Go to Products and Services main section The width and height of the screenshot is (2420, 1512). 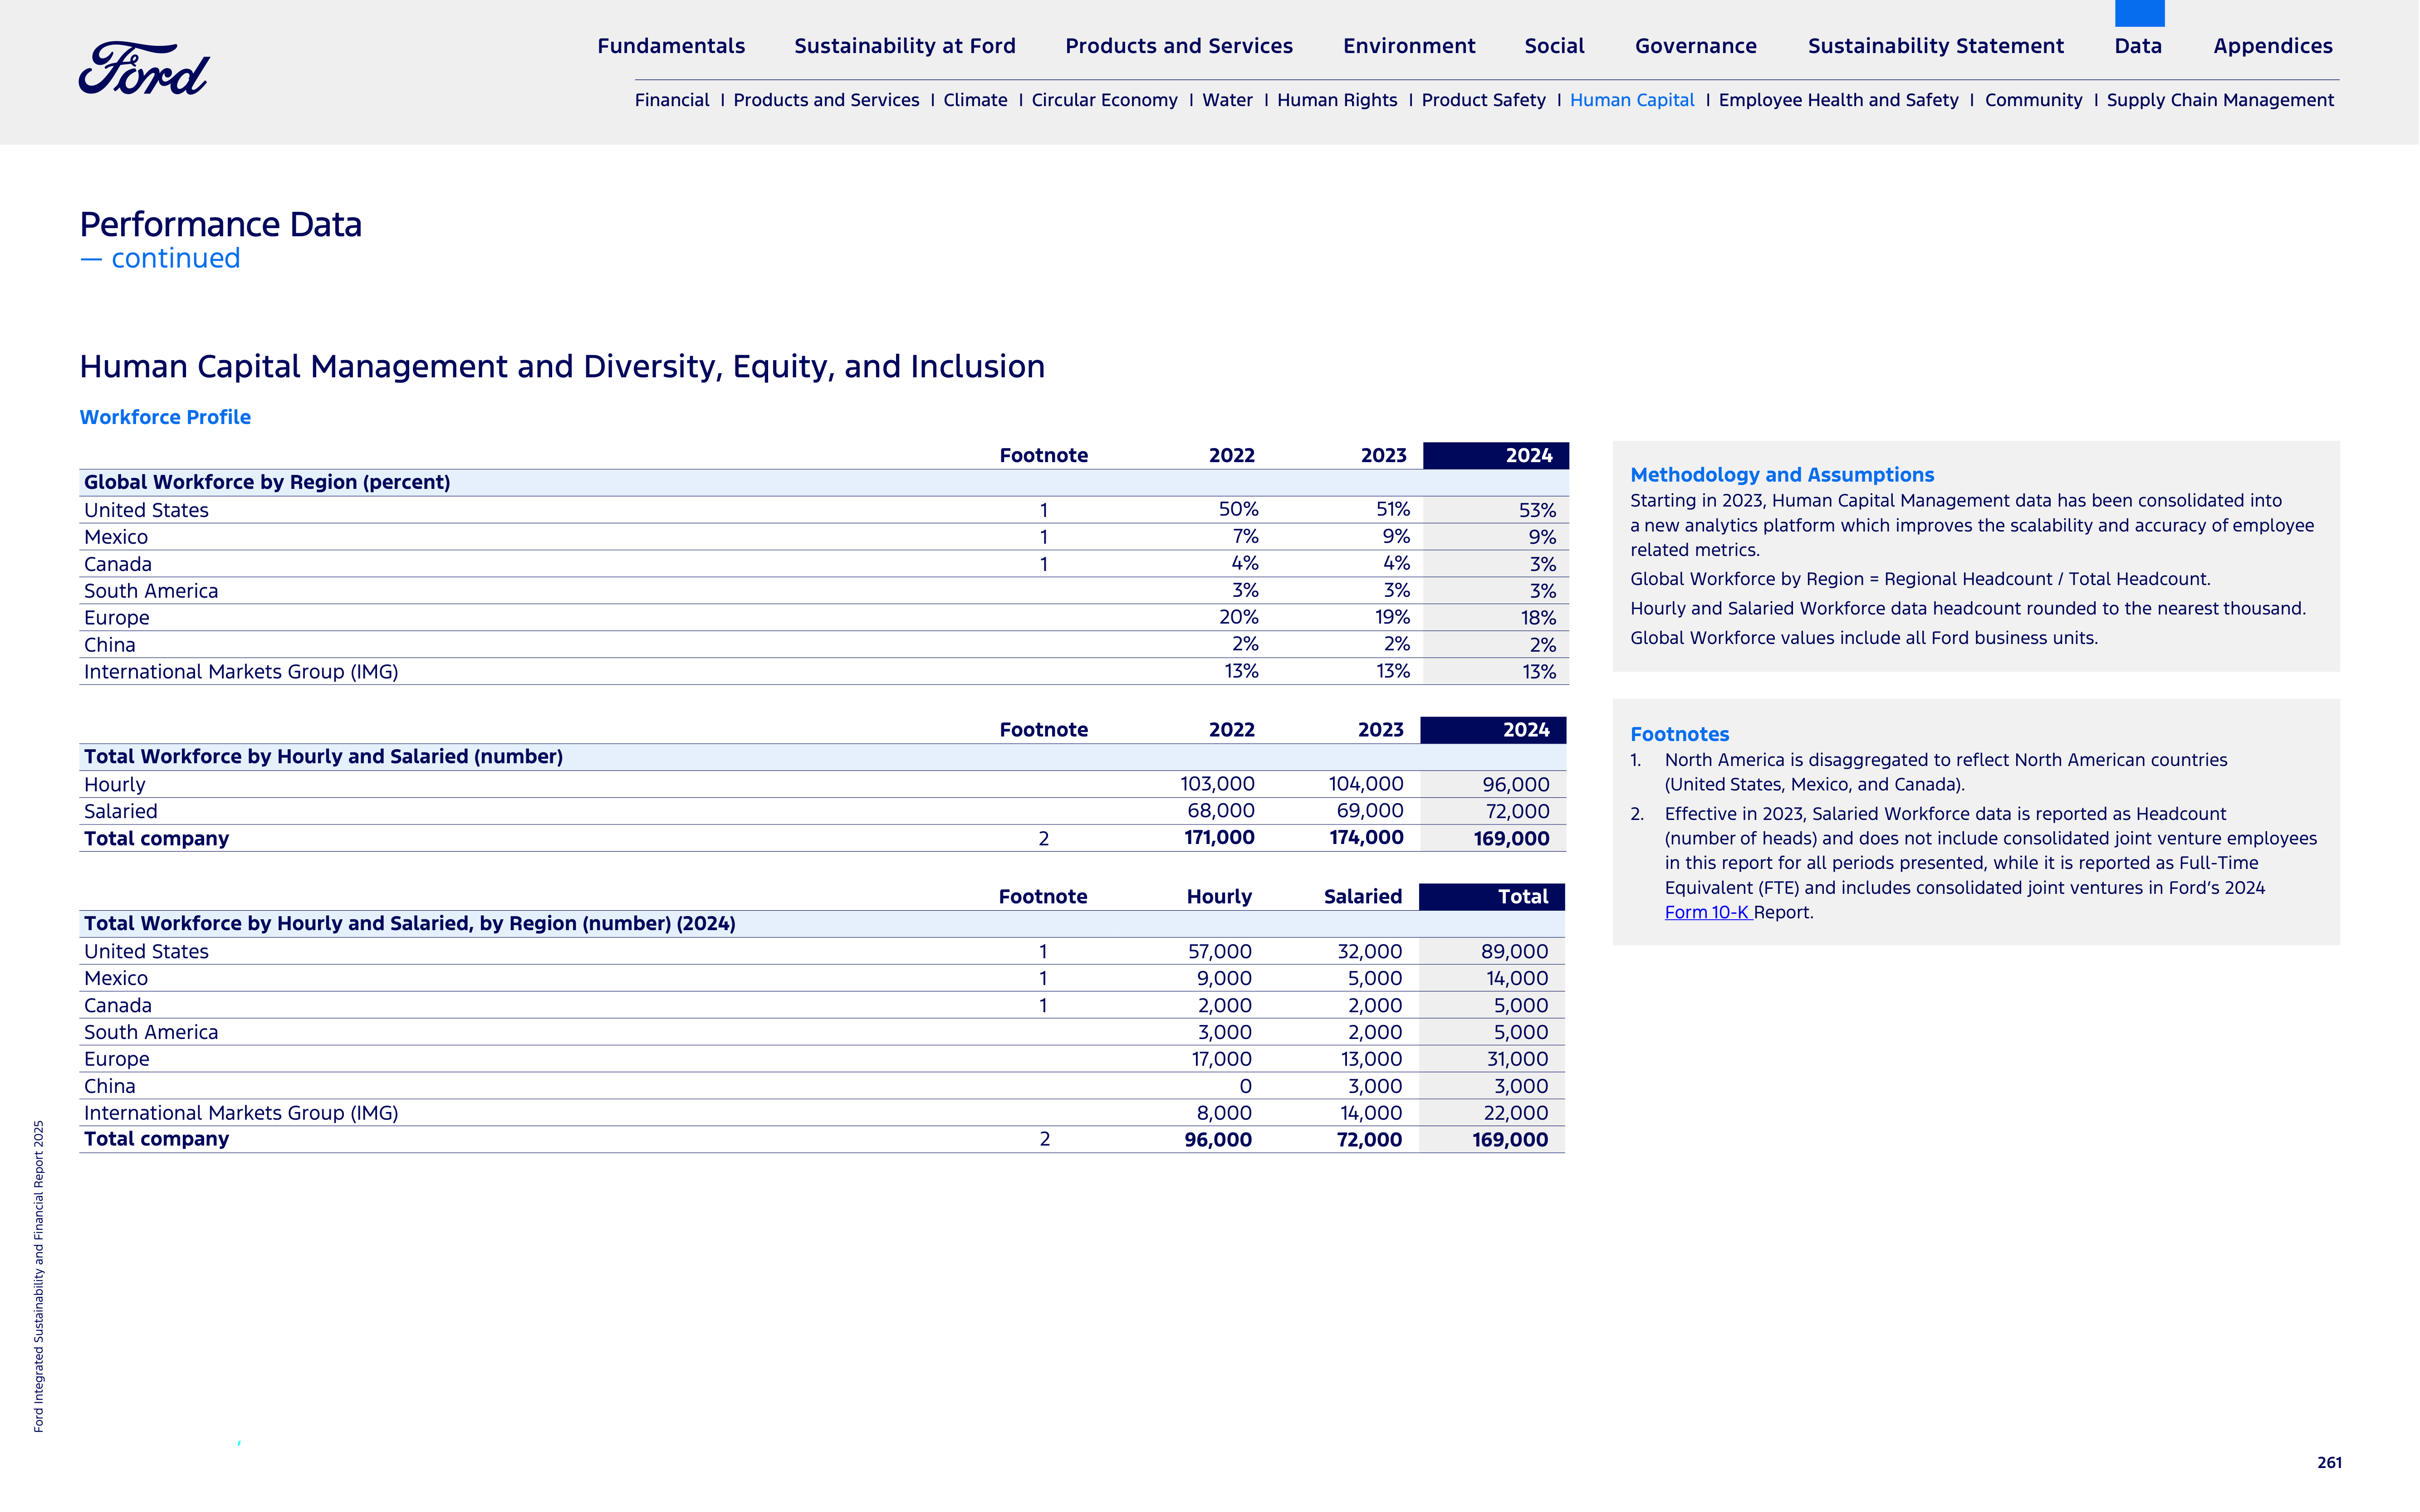coord(1179,46)
